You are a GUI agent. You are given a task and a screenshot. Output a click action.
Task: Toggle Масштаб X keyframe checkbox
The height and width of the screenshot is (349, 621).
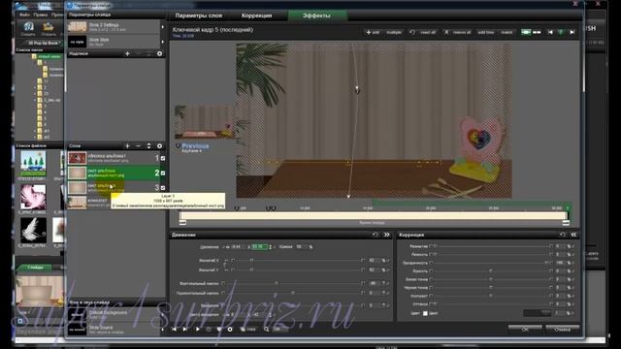tap(233, 261)
